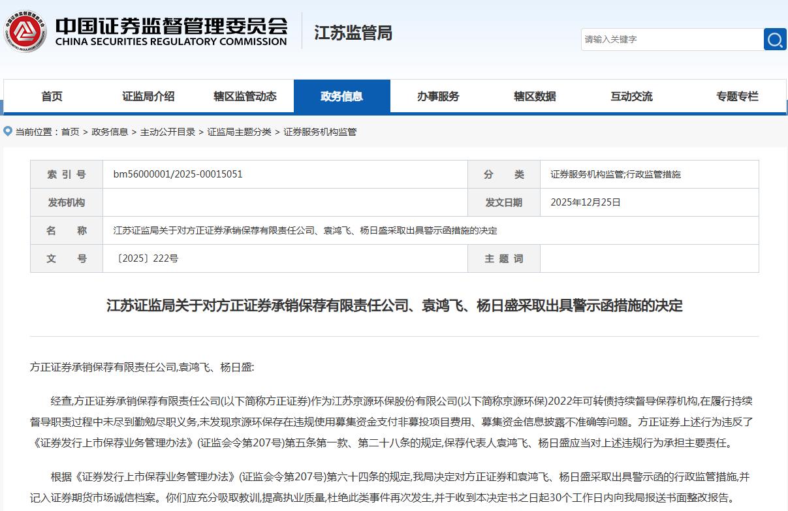
Task: Open the 证监局介绍 navigation tab
Action: pos(148,97)
